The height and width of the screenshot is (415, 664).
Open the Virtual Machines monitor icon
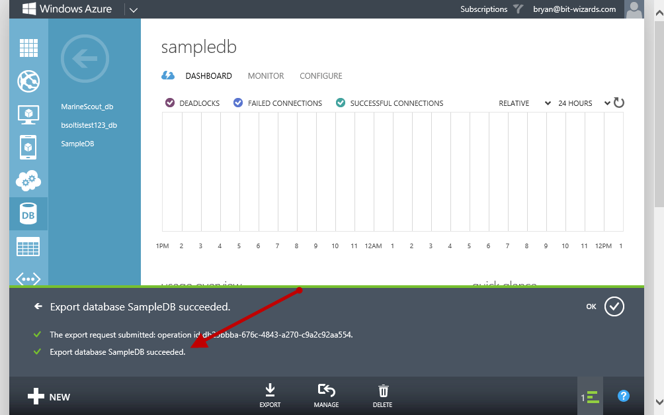[x=28, y=115]
